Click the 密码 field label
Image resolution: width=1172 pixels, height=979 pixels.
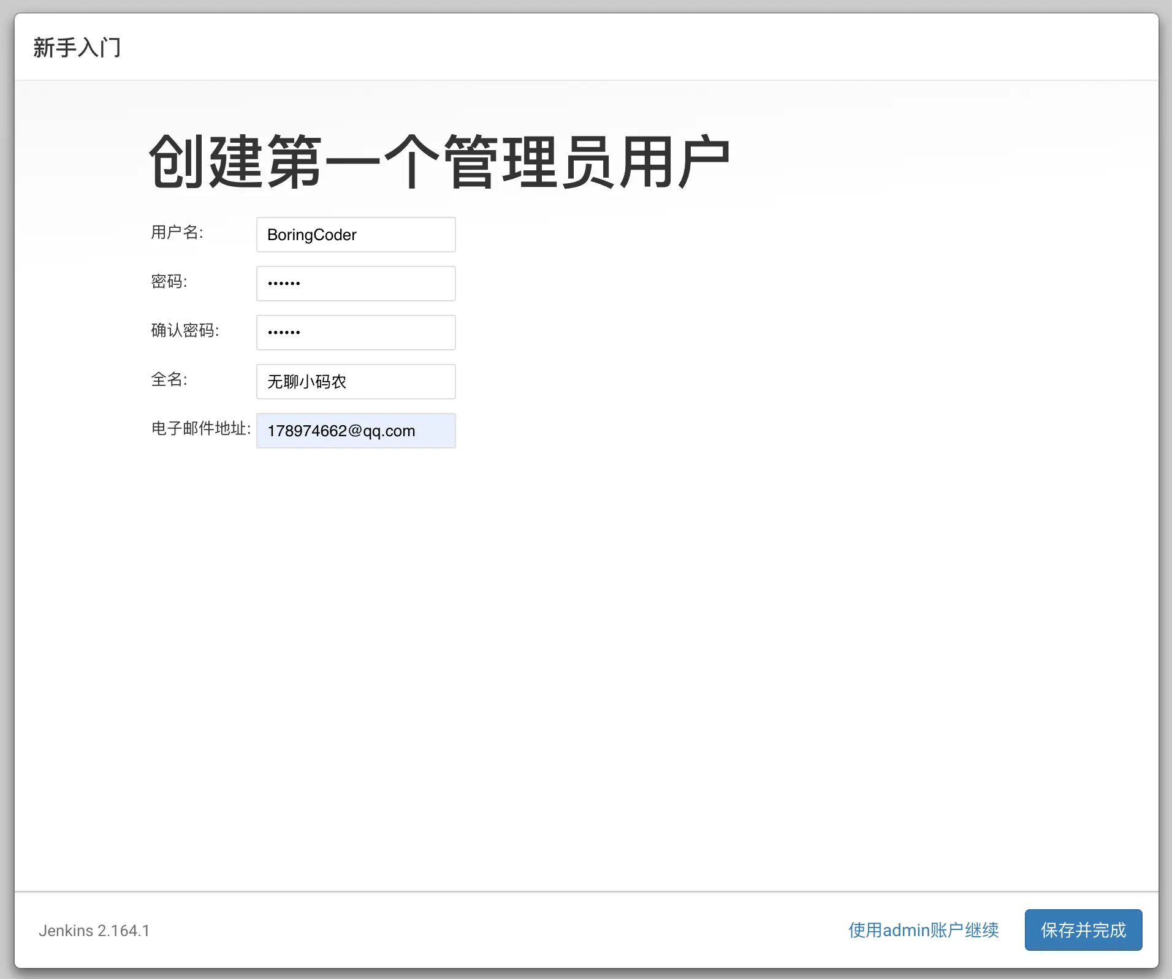coord(169,282)
